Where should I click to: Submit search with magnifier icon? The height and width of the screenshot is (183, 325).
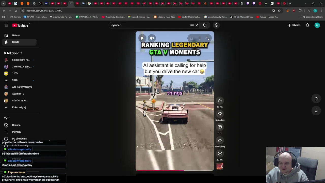205,25
